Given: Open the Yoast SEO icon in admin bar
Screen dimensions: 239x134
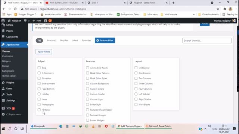Looking at the screenshot, I should (46, 21).
